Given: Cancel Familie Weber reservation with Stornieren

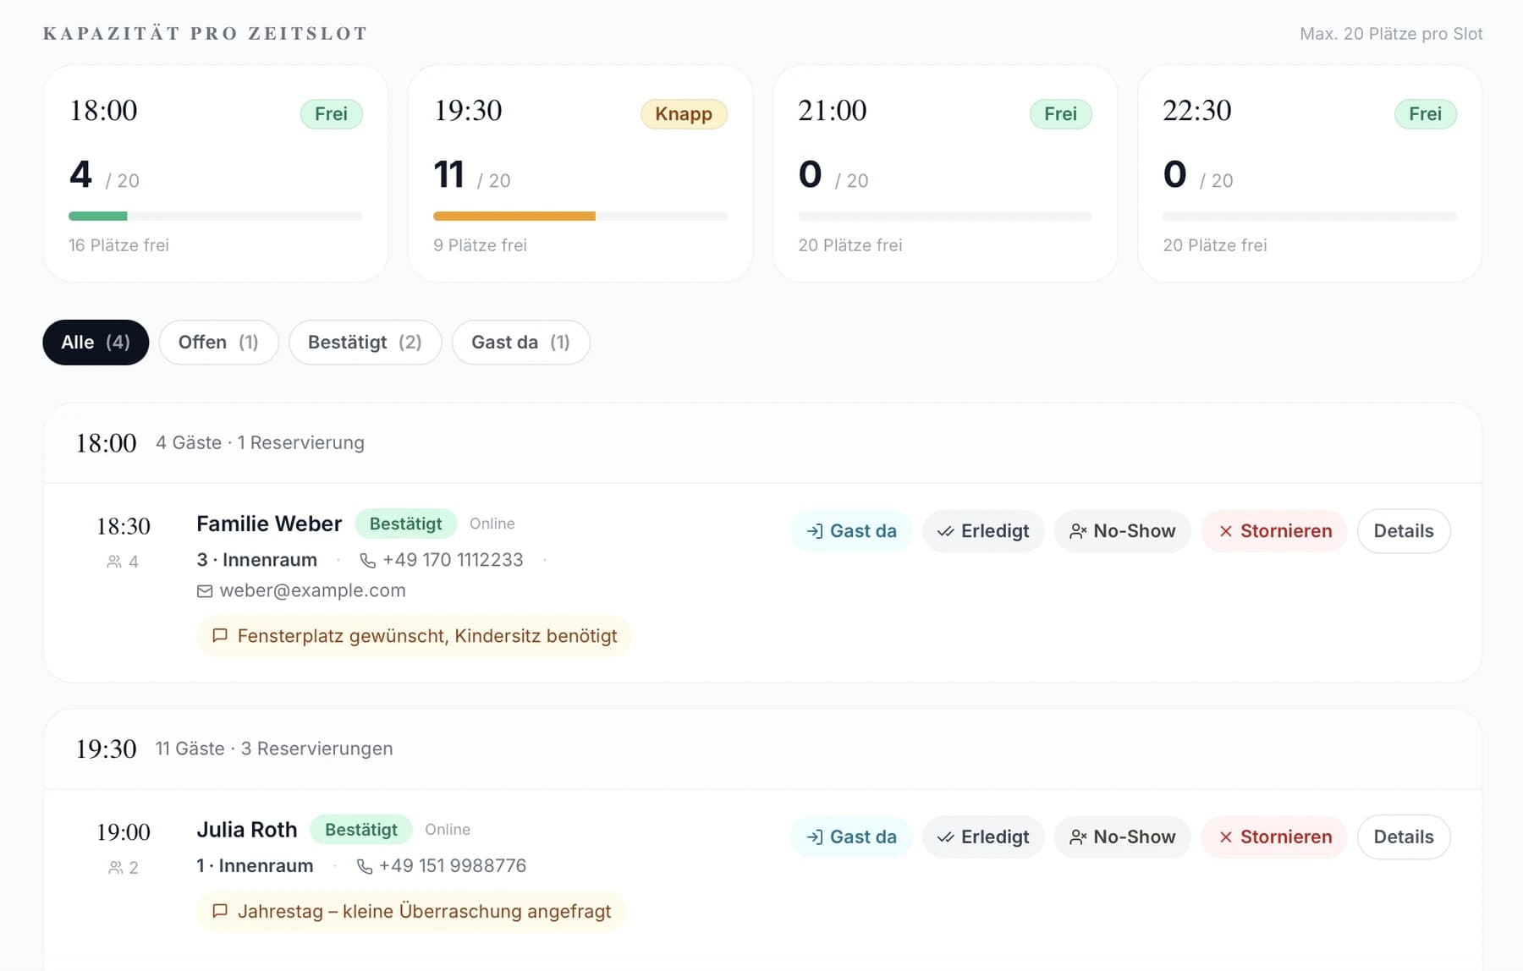Looking at the screenshot, I should (x=1274, y=531).
